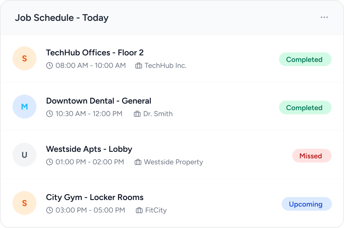Image resolution: width=344 pixels, height=228 pixels.
Task: Open the City Gym - Locker Rooms job
Action: [95, 197]
